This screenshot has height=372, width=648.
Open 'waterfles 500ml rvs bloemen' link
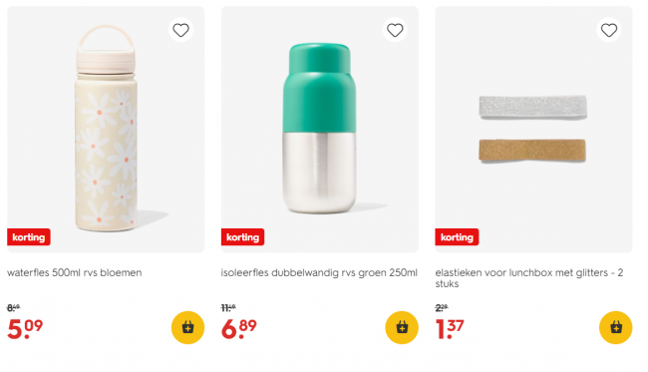[75, 273]
